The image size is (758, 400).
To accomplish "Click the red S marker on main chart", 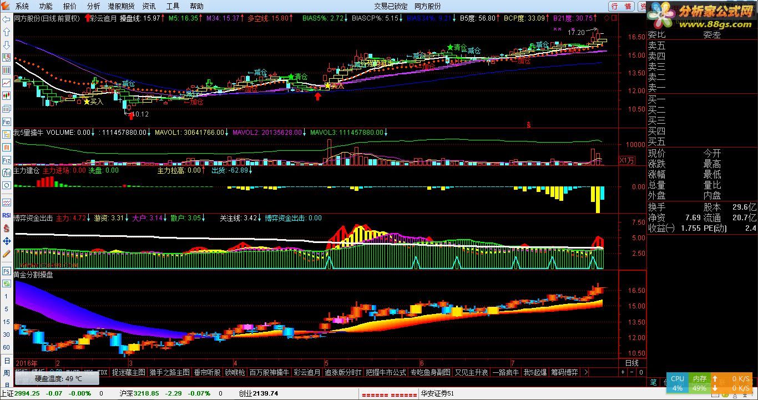I will (x=529, y=124).
